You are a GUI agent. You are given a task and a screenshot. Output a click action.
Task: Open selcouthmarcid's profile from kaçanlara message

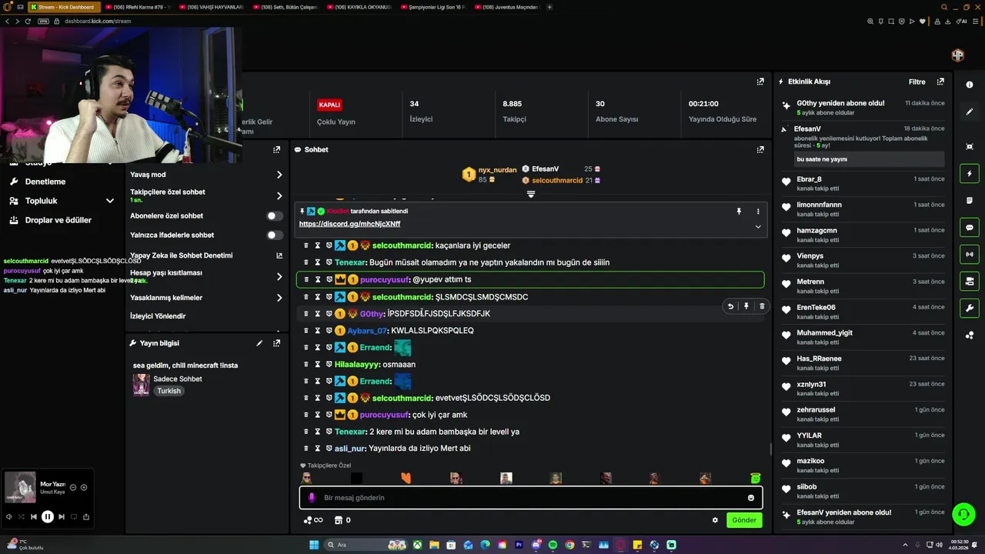[x=402, y=245]
